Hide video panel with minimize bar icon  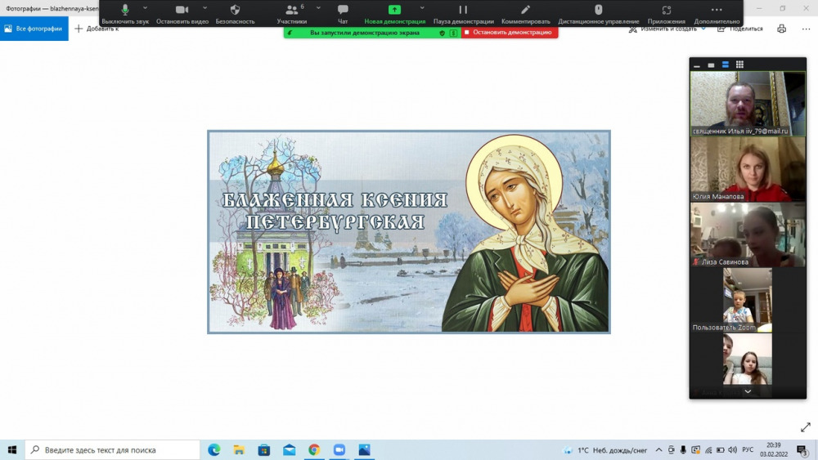point(697,65)
